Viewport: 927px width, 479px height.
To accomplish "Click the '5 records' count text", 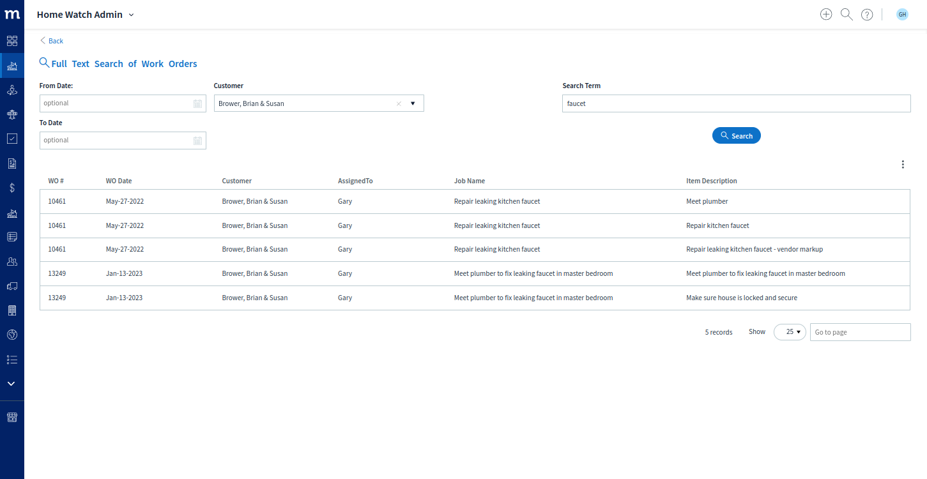I will click(719, 332).
